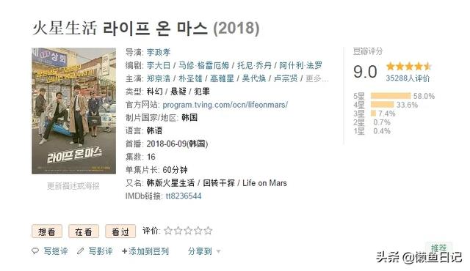Mark the show as 在看
Viewport: 470px width, 271px height.
(x=84, y=231)
